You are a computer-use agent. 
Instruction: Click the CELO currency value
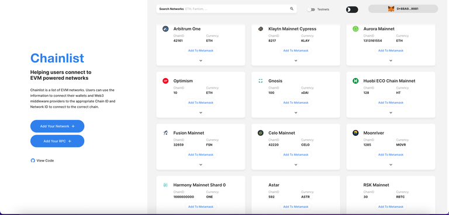(306, 144)
